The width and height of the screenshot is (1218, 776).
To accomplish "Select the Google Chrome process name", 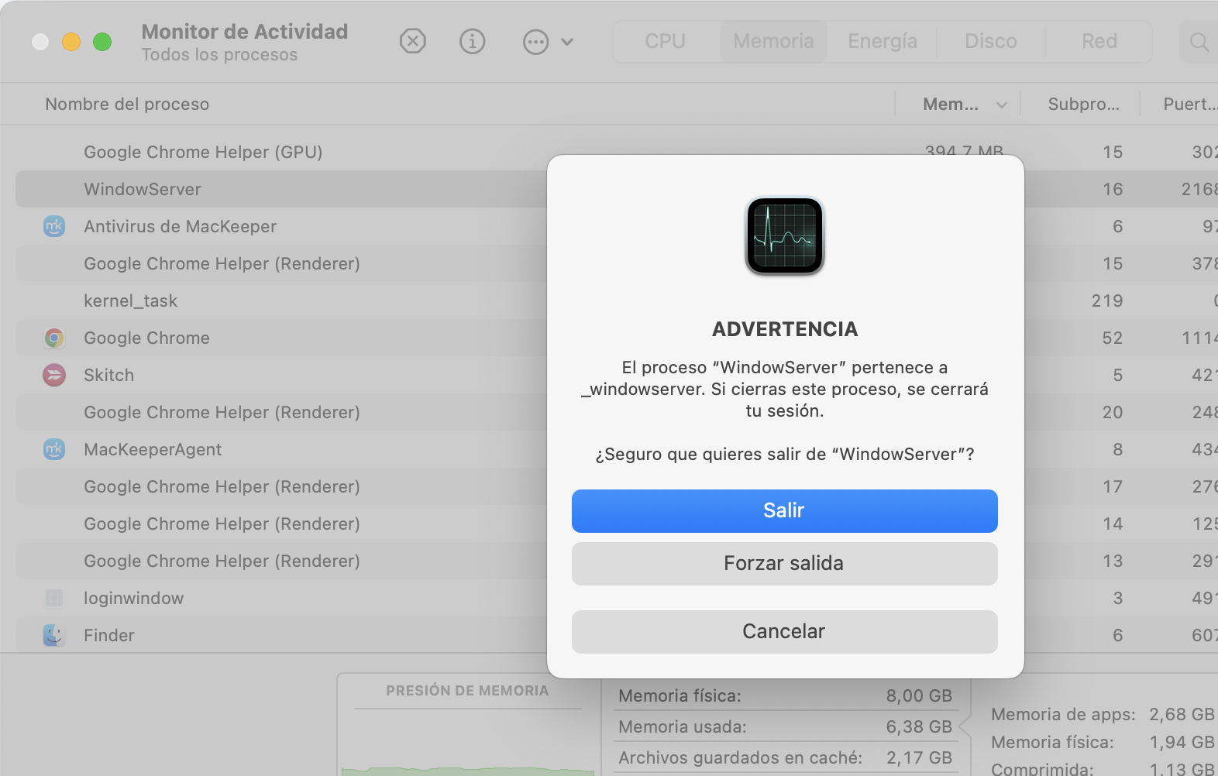I will coord(146,338).
